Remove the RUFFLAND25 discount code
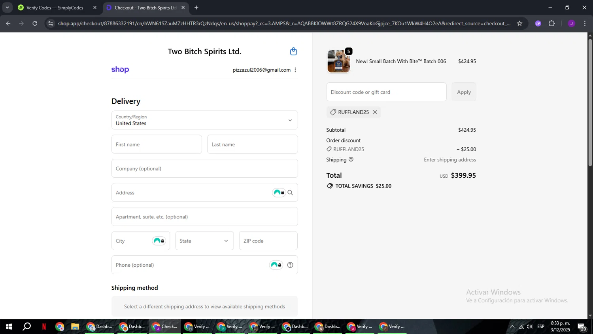This screenshot has width=593, height=334. click(x=375, y=112)
